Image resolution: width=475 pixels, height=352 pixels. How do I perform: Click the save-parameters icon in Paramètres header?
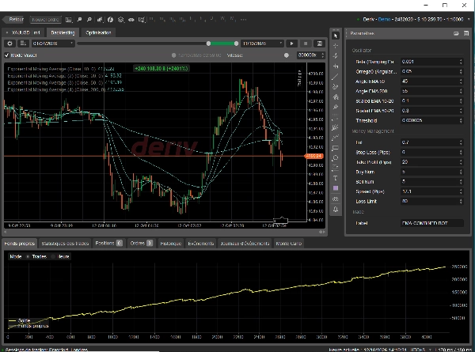click(466, 33)
